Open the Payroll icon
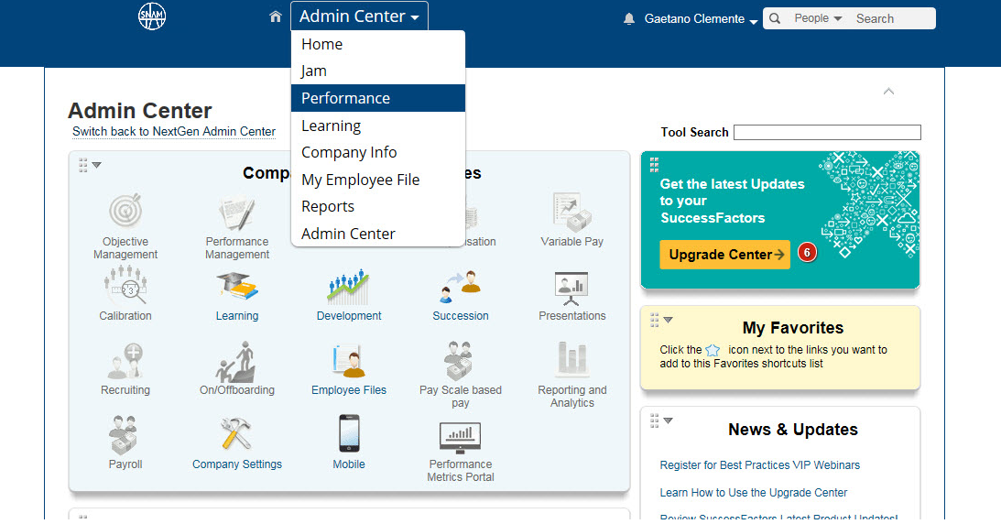 coord(125,434)
